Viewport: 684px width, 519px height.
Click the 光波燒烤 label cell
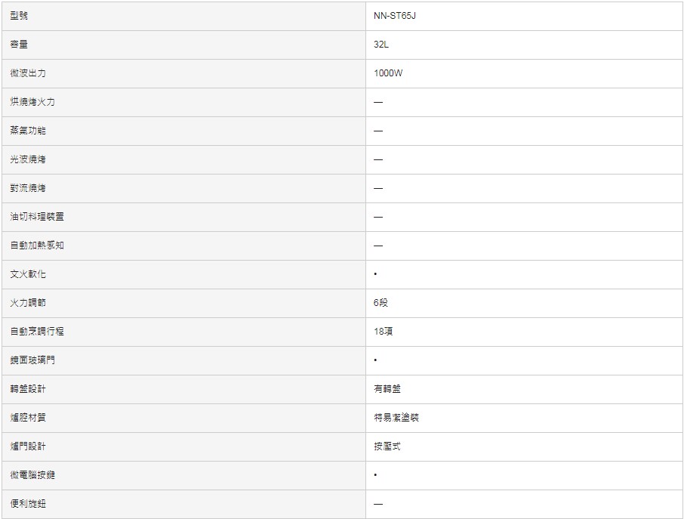28,159
